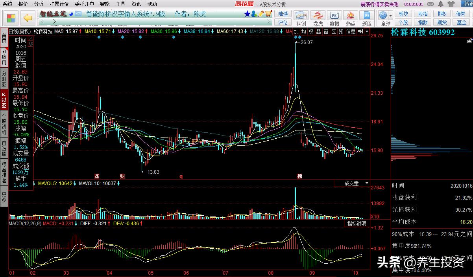The height and width of the screenshot is (277, 473).
Task: Click the colorful four-square home icon
Action: click(x=11, y=18)
